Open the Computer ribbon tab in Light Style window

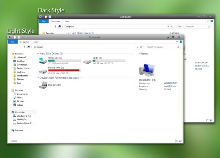[x=25, y=42]
